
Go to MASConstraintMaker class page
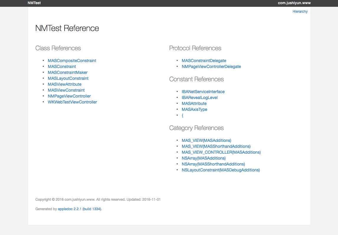coord(68,72)
